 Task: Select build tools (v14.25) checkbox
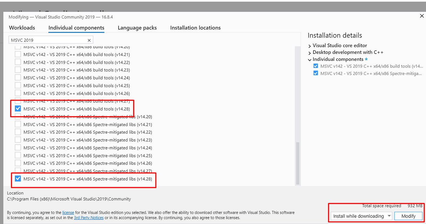(x=18, y=86)
